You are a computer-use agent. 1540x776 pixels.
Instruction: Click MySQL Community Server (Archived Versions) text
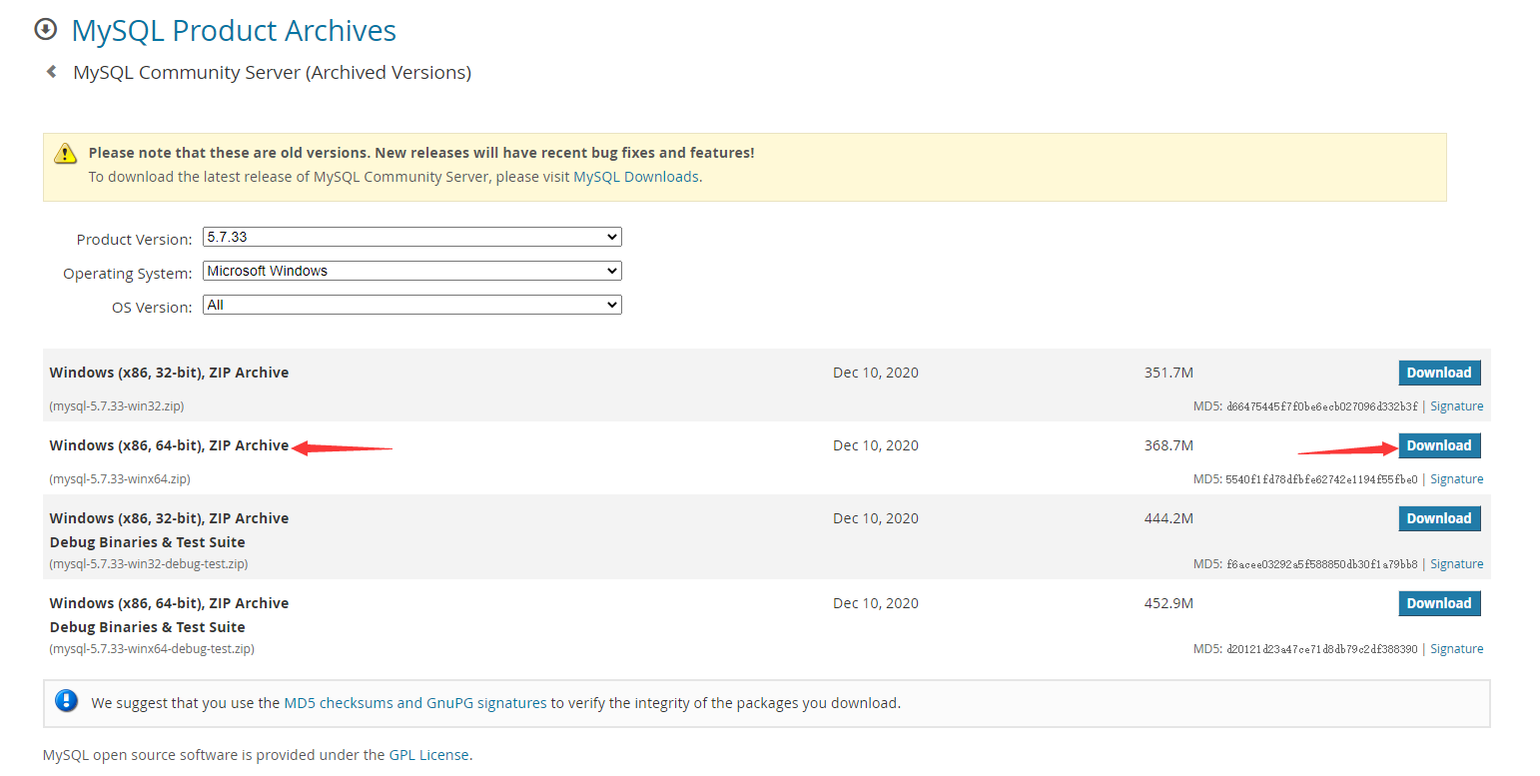(x=273, y=73)
